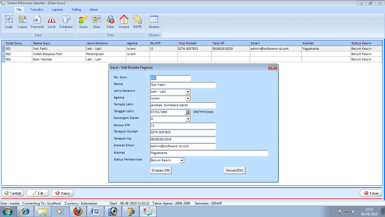Select the Yogyakarta cell in the table

coord(326,49)
